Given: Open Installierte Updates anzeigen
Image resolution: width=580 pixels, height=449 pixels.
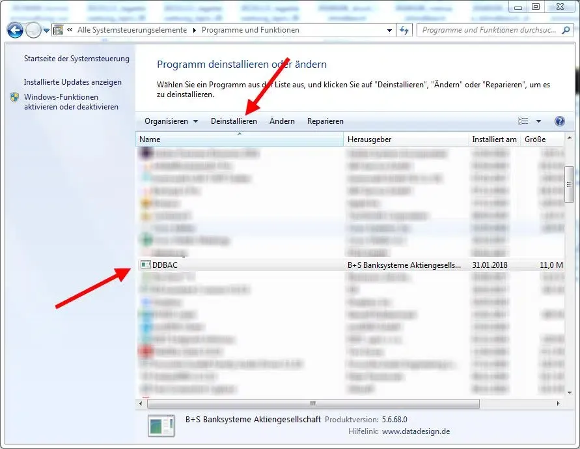Looking at the screenshot, I should 74,81.
